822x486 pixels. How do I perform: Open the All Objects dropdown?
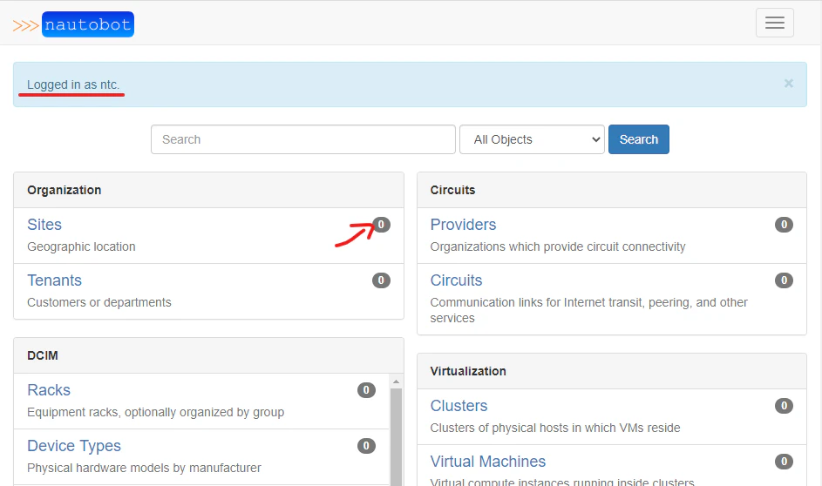[x=532, y=139]
